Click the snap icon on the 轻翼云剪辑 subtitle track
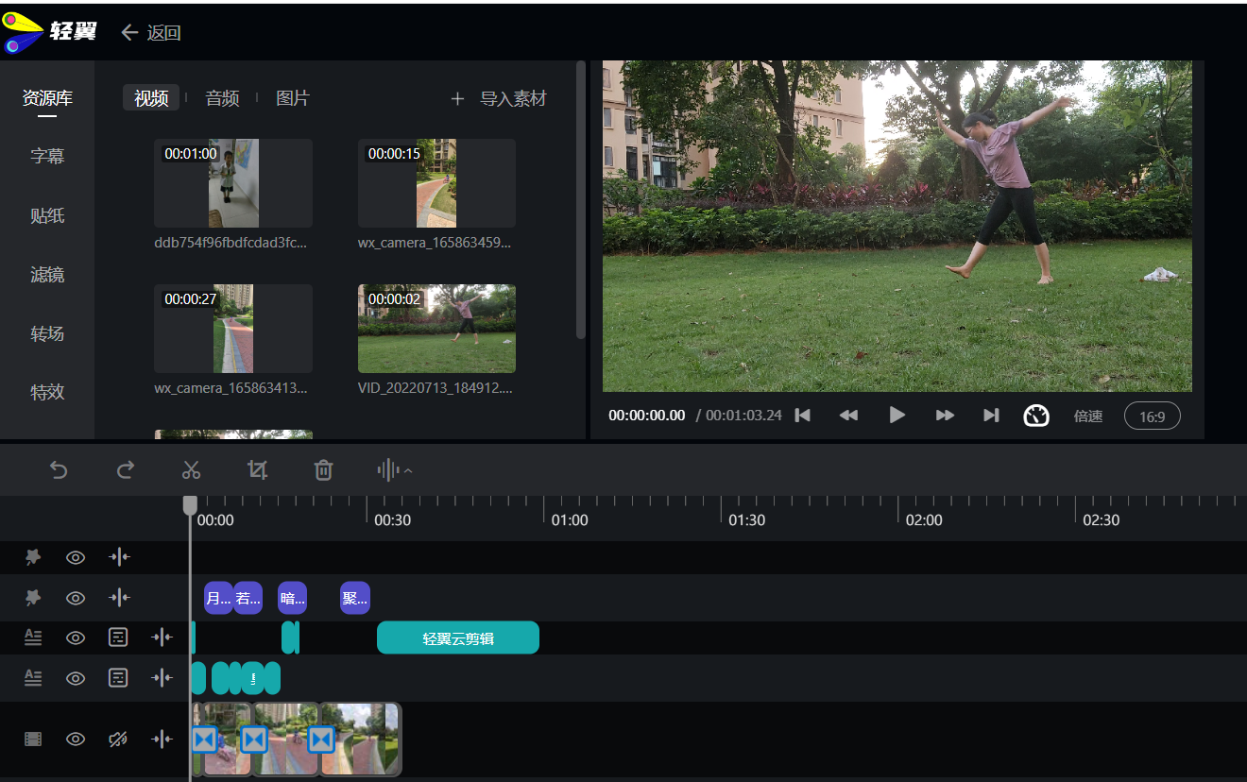This screenshot has width=1247, height=782. pos(162,637)
